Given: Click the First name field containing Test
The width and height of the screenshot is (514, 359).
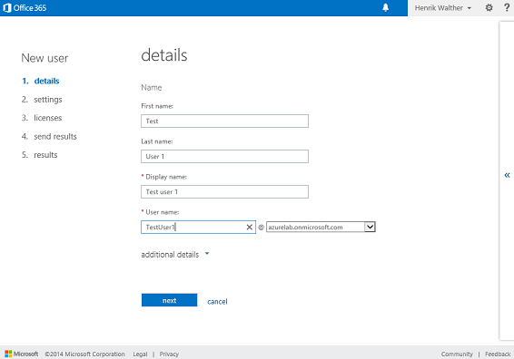Looking at the screenshot, I should (224, 121).
